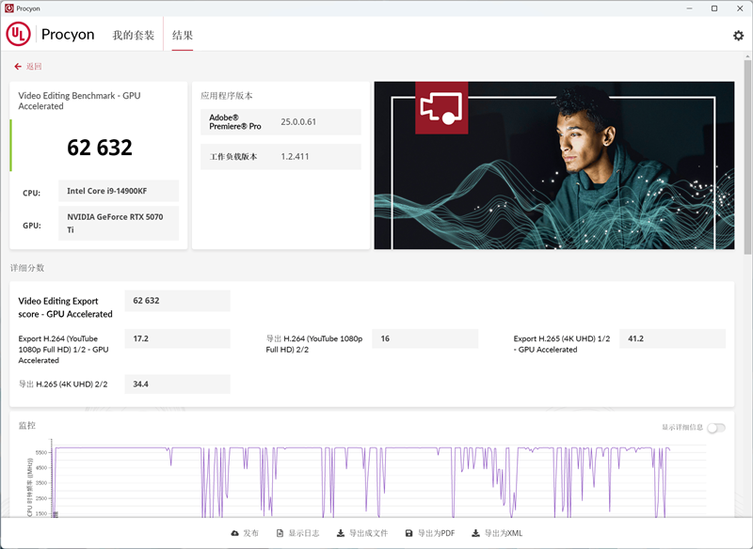This screenshot has width=753, height=549.
Task: Click the cloud publish icon
Action: coord(235,533)
